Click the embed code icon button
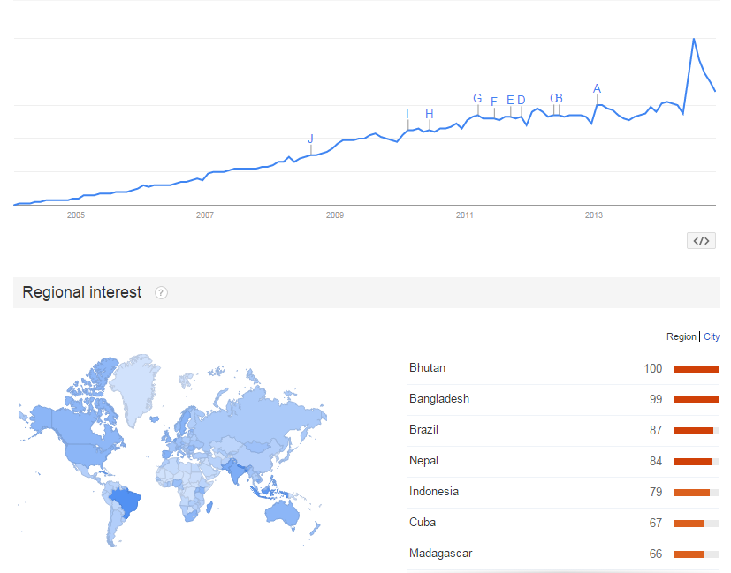731x573 pixels. (701, 241)
